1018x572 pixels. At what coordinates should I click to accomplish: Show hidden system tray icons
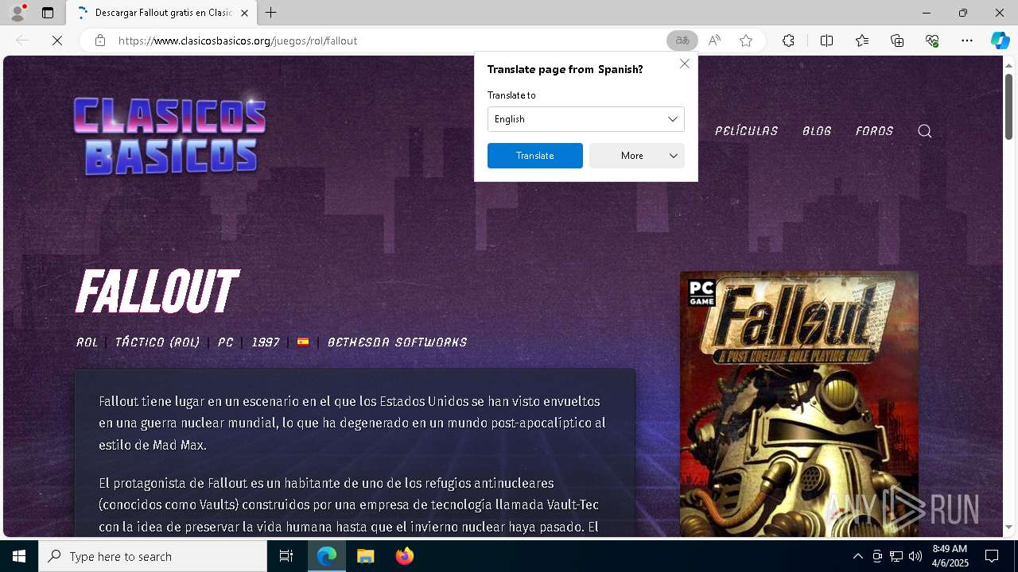click(x=857, y=556)
